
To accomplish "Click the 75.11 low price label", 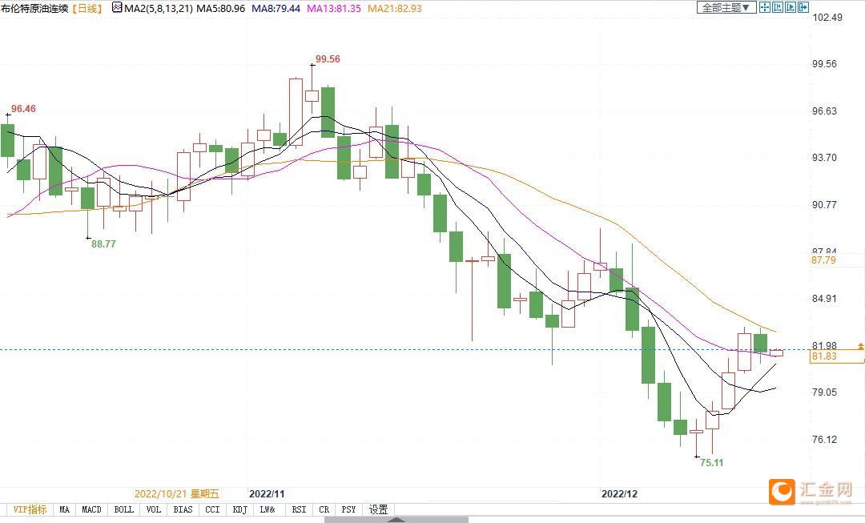I will tap(712, 463).
